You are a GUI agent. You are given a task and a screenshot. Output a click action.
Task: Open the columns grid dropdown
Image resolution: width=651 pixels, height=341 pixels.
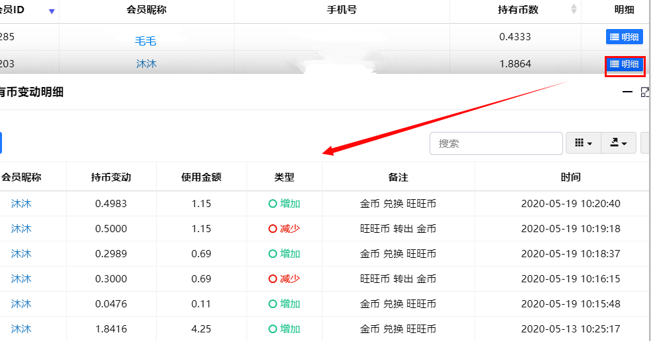584,143
